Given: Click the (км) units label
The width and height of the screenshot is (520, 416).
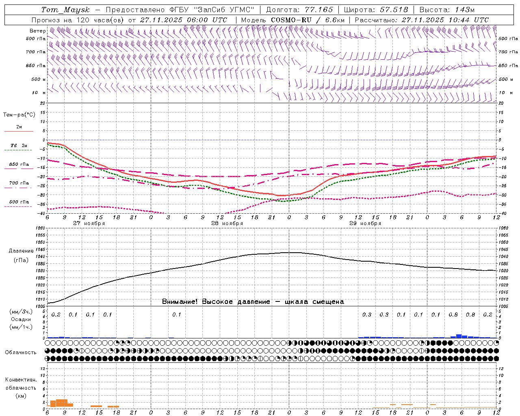Looking at the screenshot, I should point(21,396).
